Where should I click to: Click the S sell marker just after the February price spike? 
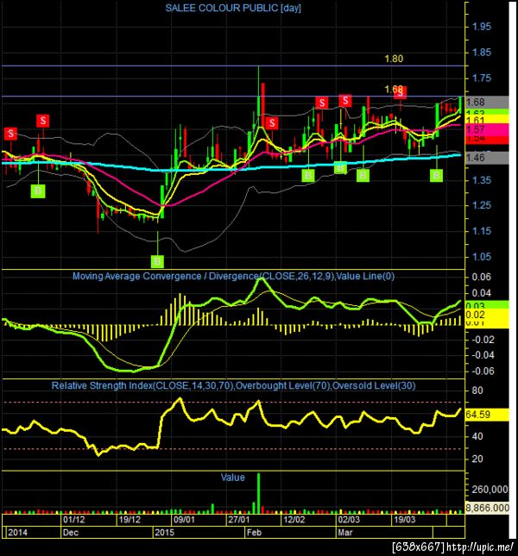272,123
